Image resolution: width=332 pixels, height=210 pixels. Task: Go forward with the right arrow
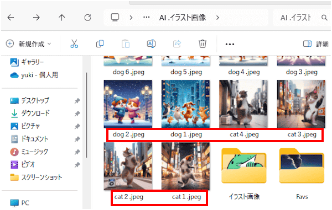(36, 18)
